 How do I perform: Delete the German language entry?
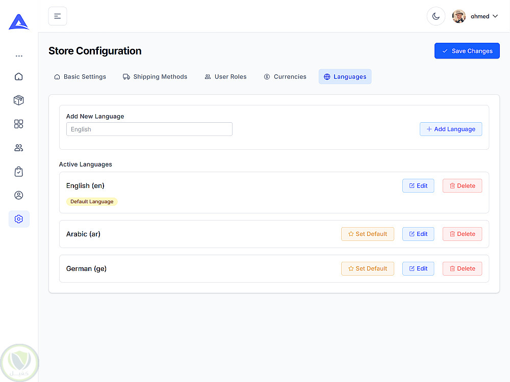click(x=462, y=268)
